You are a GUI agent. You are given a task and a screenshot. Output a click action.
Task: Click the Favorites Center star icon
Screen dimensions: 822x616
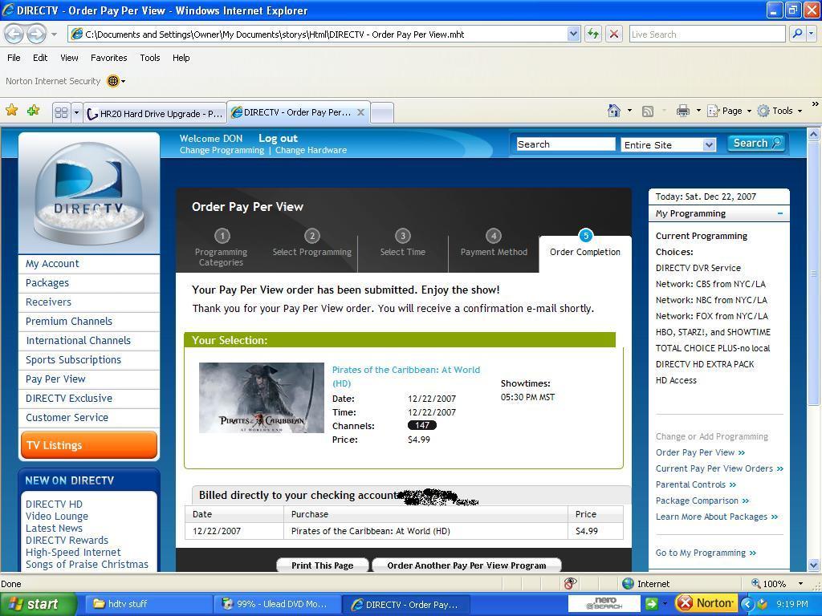[x=11, y=111]
